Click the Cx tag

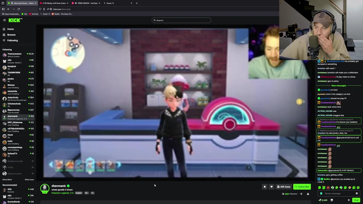tap(92, 193)
